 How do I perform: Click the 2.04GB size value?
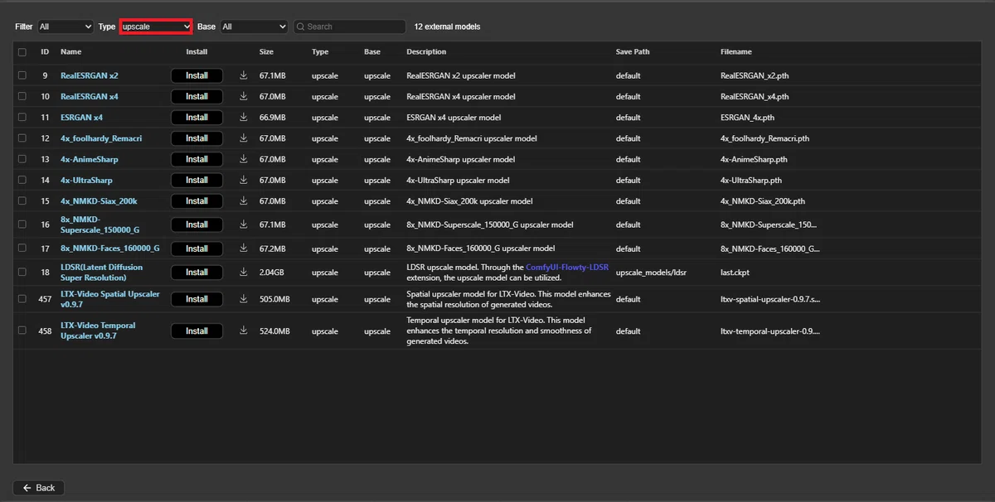271,273
